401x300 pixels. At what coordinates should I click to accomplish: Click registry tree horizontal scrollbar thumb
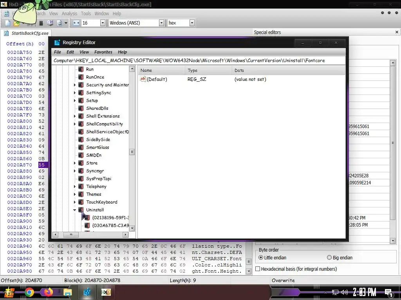(71, 234)
